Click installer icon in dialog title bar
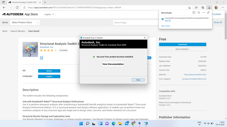 point(81,38)
